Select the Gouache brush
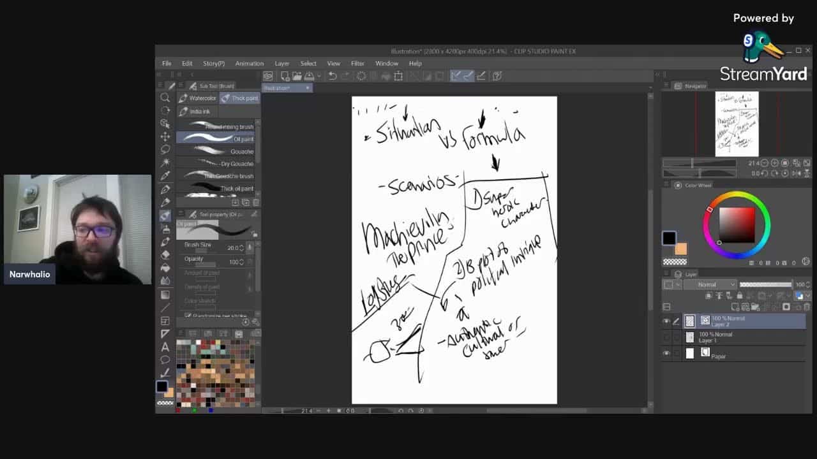 point(216,152)
